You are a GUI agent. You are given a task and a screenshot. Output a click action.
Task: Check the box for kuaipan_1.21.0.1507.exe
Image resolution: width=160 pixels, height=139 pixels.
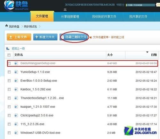coord(9,107)
